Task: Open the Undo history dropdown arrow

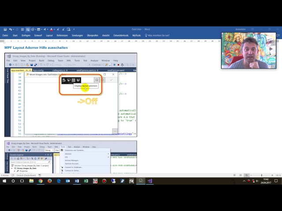Action: 13,29
